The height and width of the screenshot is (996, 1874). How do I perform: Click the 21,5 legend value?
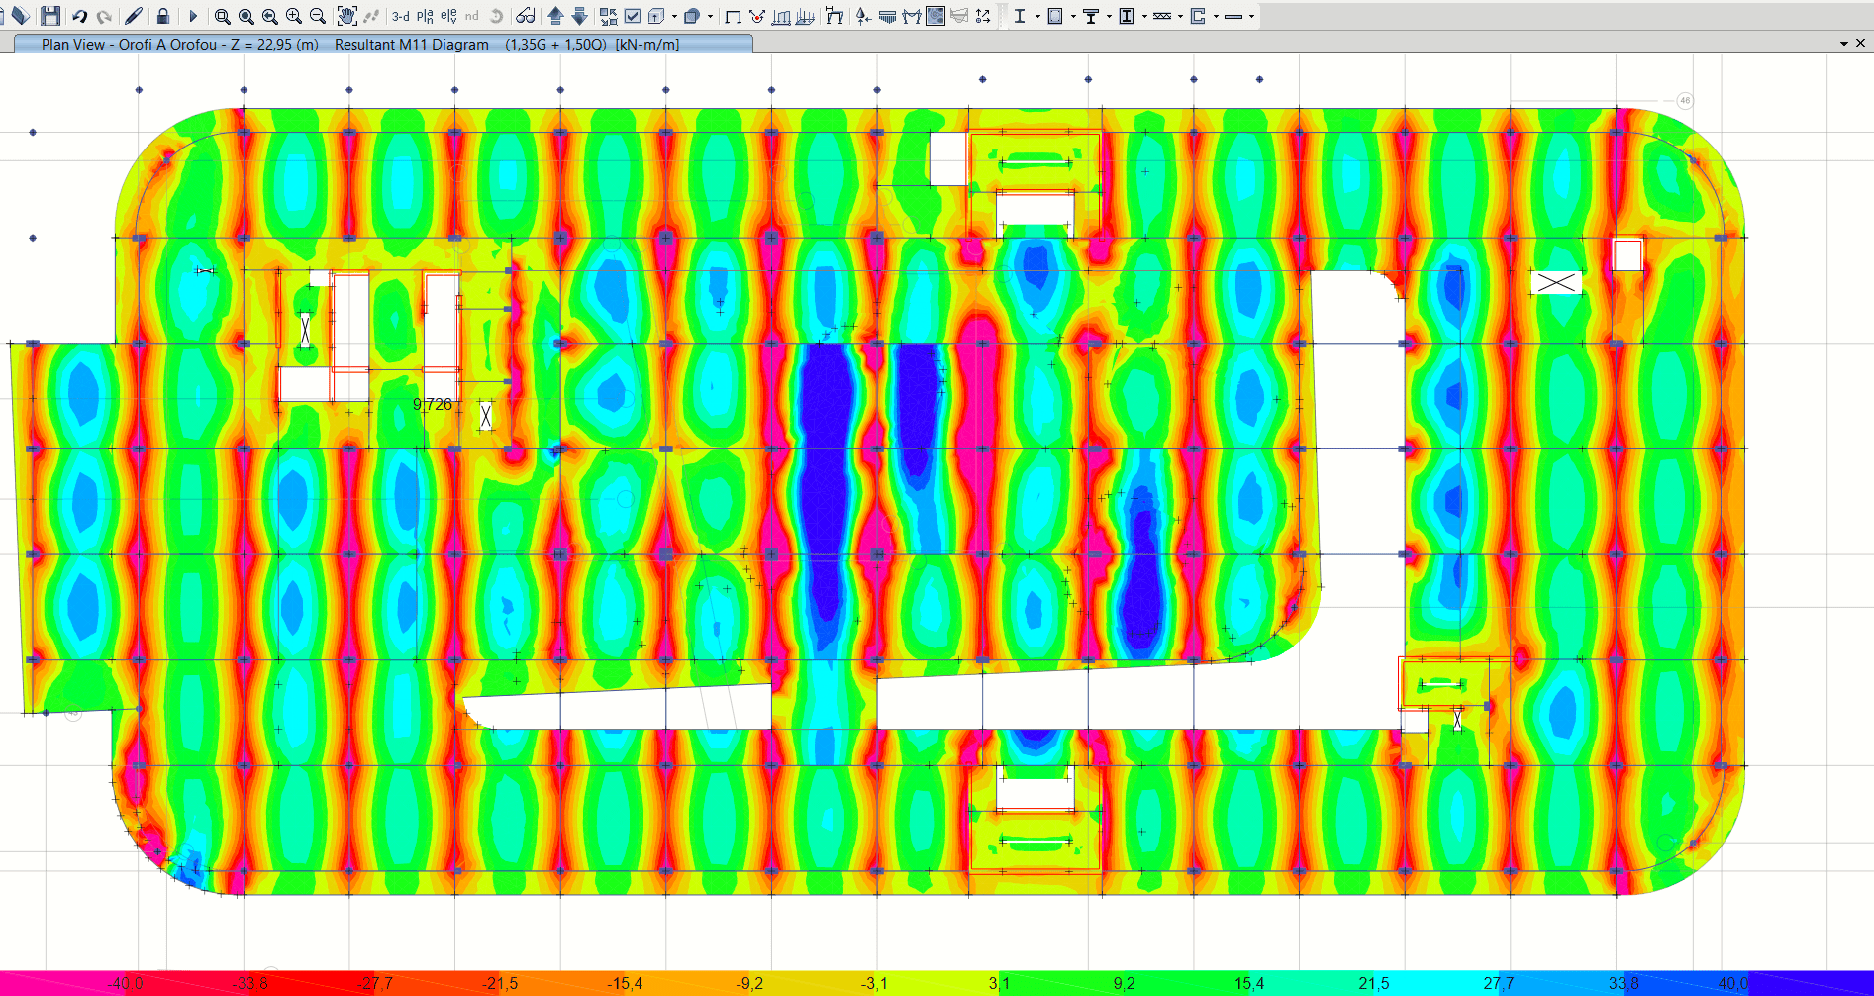click(1373, 983)
